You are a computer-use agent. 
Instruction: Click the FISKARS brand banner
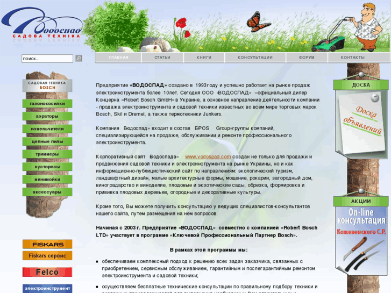(47, 244)
